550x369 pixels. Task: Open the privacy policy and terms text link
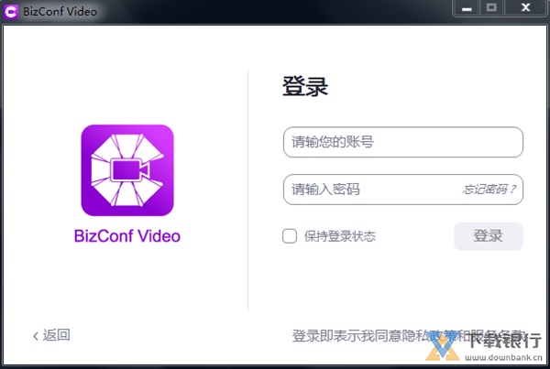pos(409,336)
